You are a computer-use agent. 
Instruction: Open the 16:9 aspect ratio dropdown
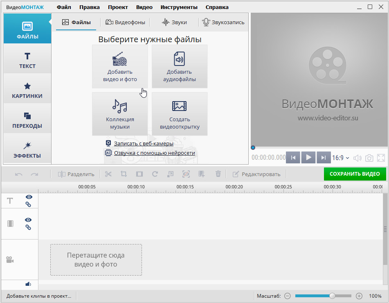341,158
